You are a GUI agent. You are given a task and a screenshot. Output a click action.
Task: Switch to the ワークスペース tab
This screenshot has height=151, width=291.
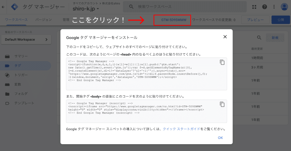[x=16, y=19]
